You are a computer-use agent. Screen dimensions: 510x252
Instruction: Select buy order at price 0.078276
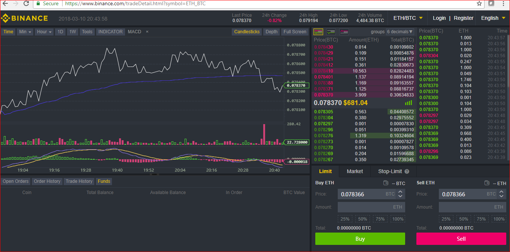[x=364, y=136]
